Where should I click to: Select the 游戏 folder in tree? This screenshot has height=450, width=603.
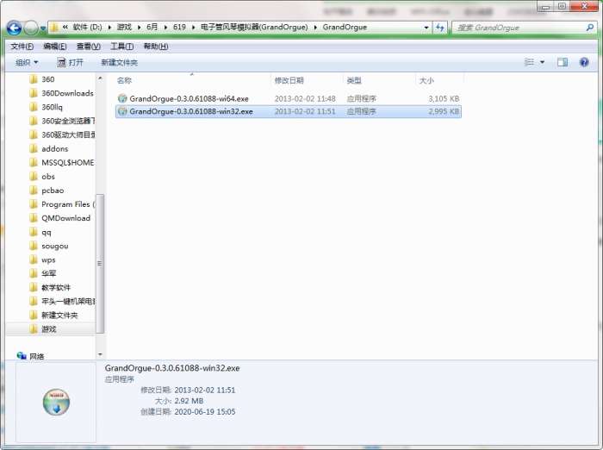click(49, 329)
